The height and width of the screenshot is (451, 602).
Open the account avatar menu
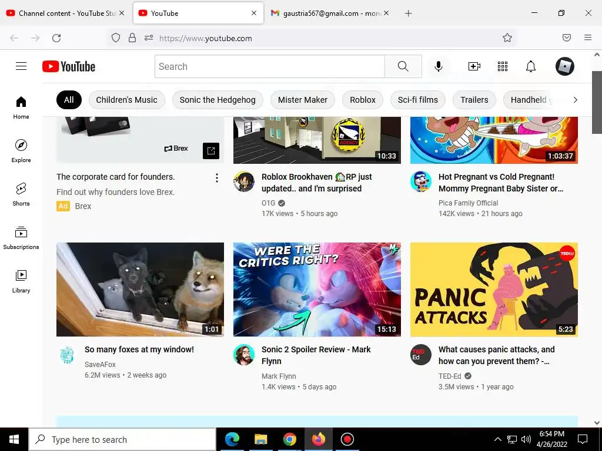(x=565, y=66)
